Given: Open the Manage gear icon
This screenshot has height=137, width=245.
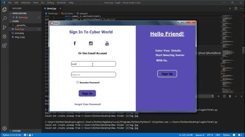Looking at the screenshot, I should tap(4, 128).
